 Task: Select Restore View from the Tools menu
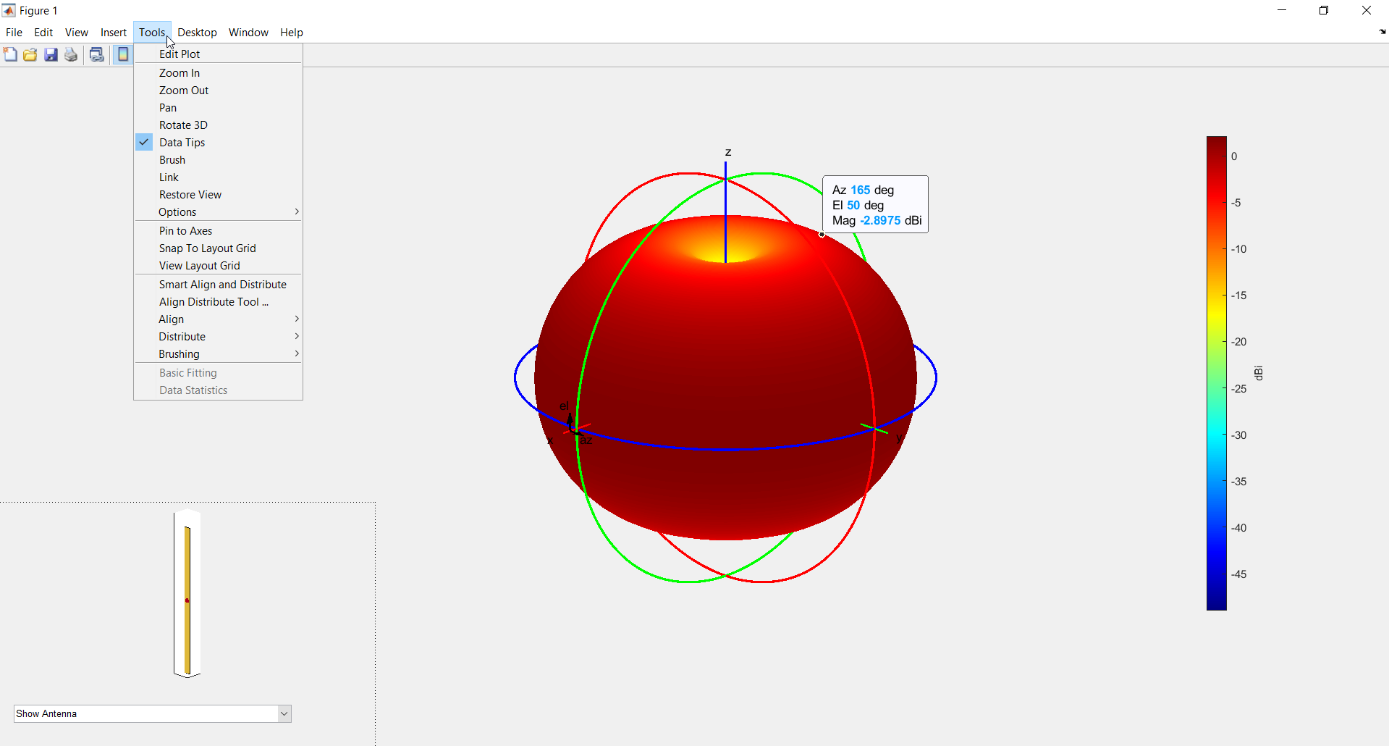[x=190, y=194]
